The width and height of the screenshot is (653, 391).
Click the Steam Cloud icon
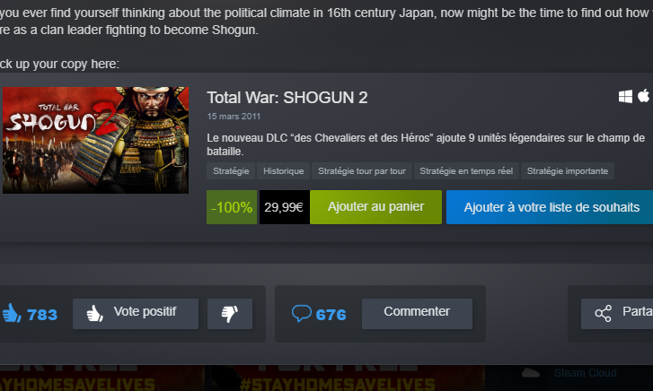point(531,373)
